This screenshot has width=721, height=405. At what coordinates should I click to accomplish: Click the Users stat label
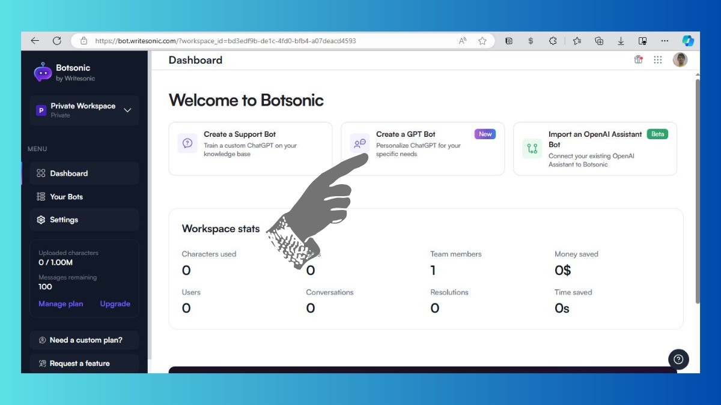coord(191,292)
